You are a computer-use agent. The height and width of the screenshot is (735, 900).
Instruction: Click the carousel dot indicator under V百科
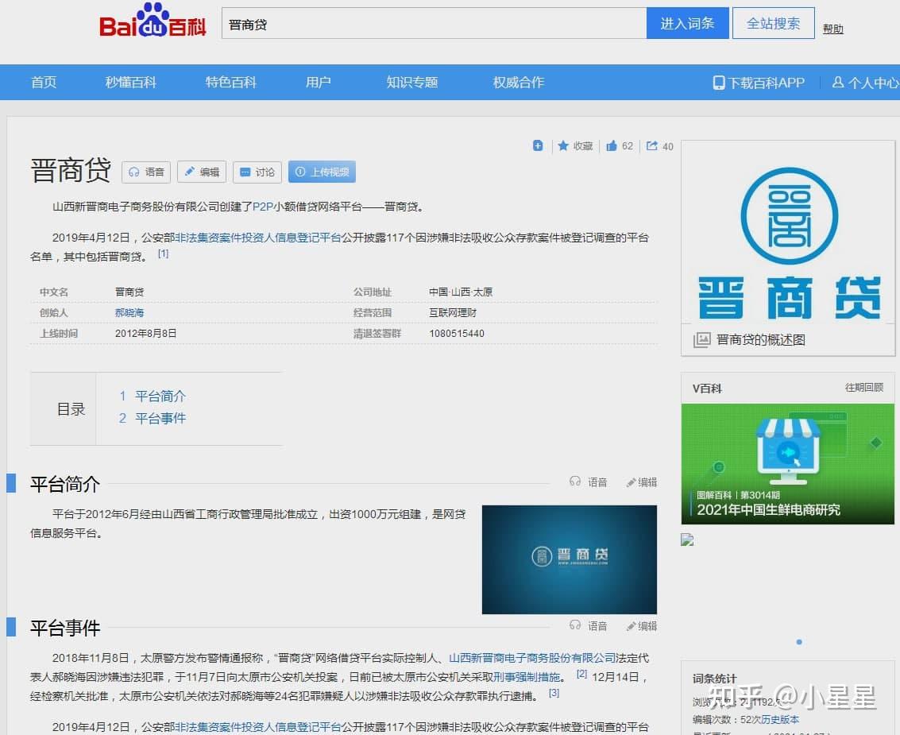[799, 642]
